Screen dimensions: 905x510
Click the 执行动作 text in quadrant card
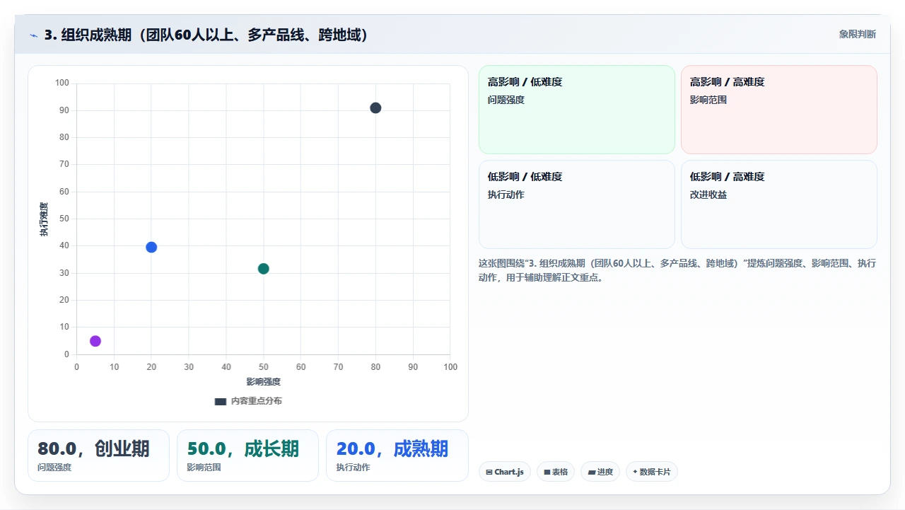coord(506,195)
